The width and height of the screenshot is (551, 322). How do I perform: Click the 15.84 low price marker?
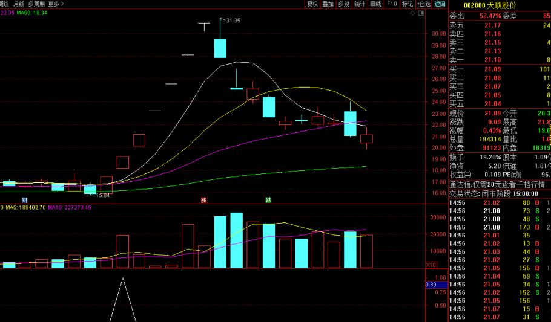(x=102, y=195)
